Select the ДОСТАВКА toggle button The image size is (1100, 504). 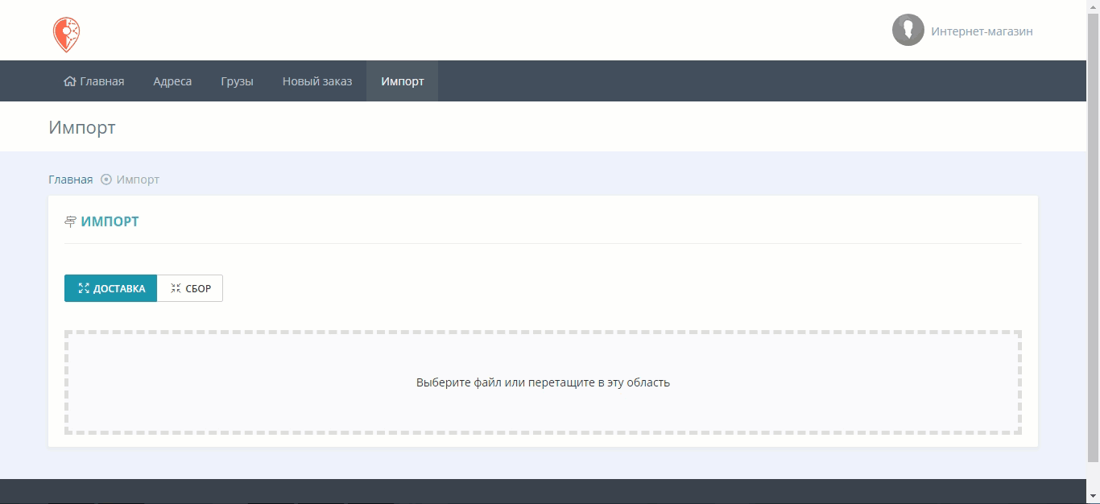pyautogui.click(x=111, y=288)
